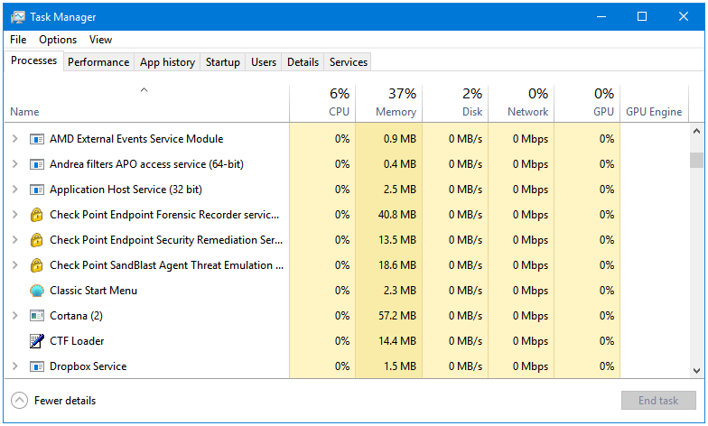Click the End task button

(658, 401)
